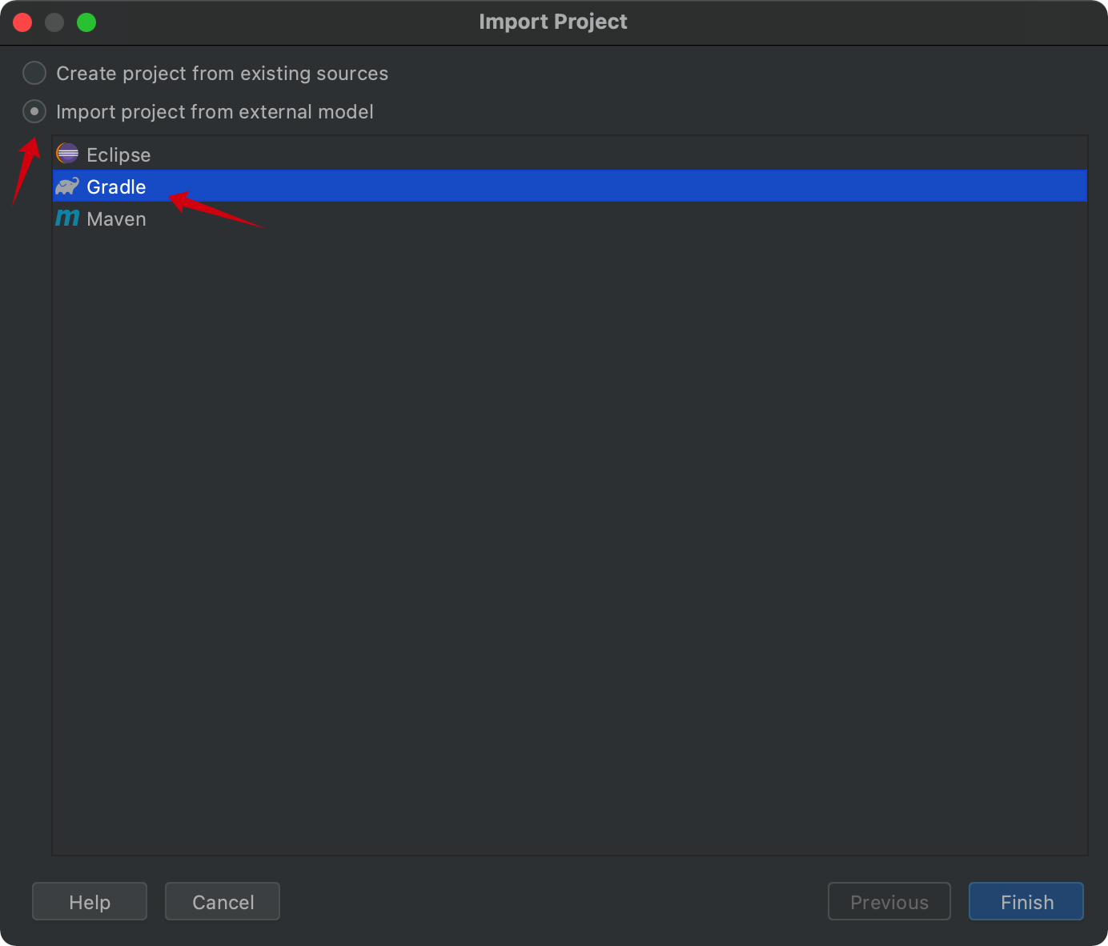Screen dimensions: 1108x946
Task: Open Help for the import dialog
Action: pyautogui.click(x=90, y=902)
